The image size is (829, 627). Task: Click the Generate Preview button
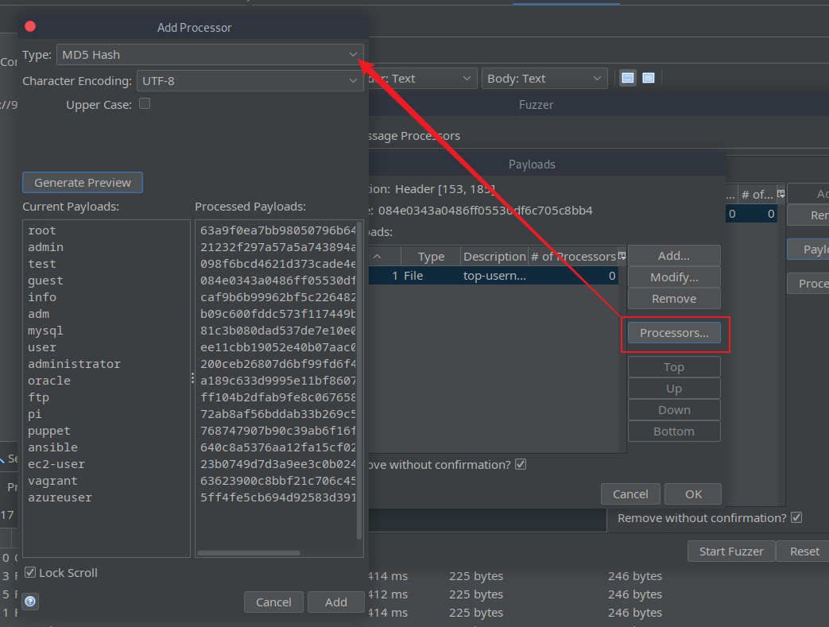83,183
